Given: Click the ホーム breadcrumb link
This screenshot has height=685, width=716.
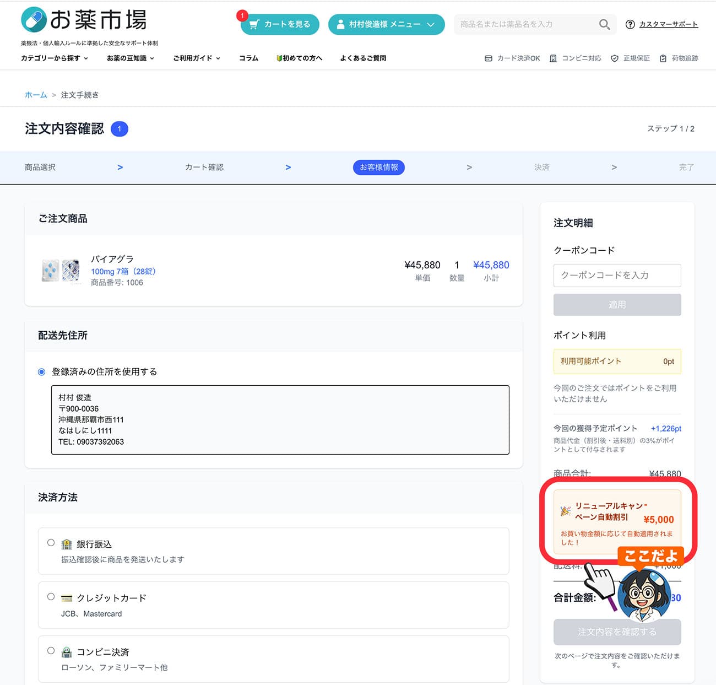Looking at the screenshot, I should (x=35, y=95).
